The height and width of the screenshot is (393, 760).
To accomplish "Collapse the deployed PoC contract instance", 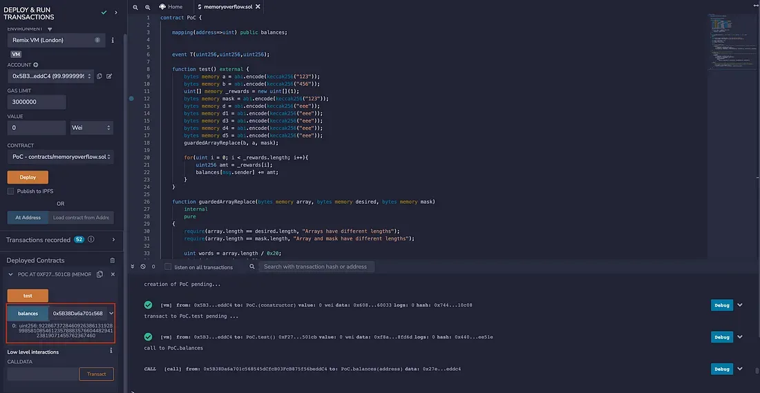I will click(10, 274).
